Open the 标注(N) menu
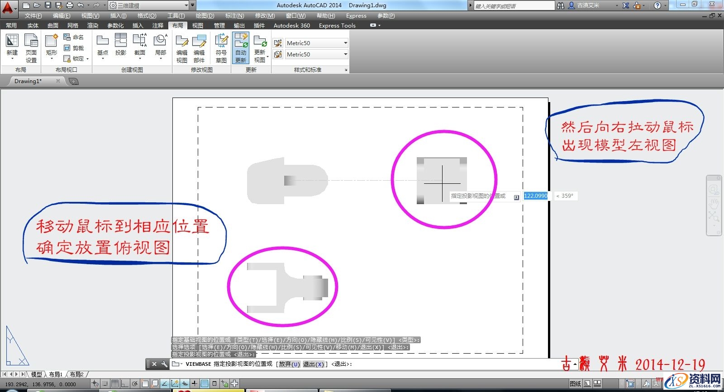Image resolution: width=724 pixels, height=392 pixels. pyautogui.click(x=234, y=16)
